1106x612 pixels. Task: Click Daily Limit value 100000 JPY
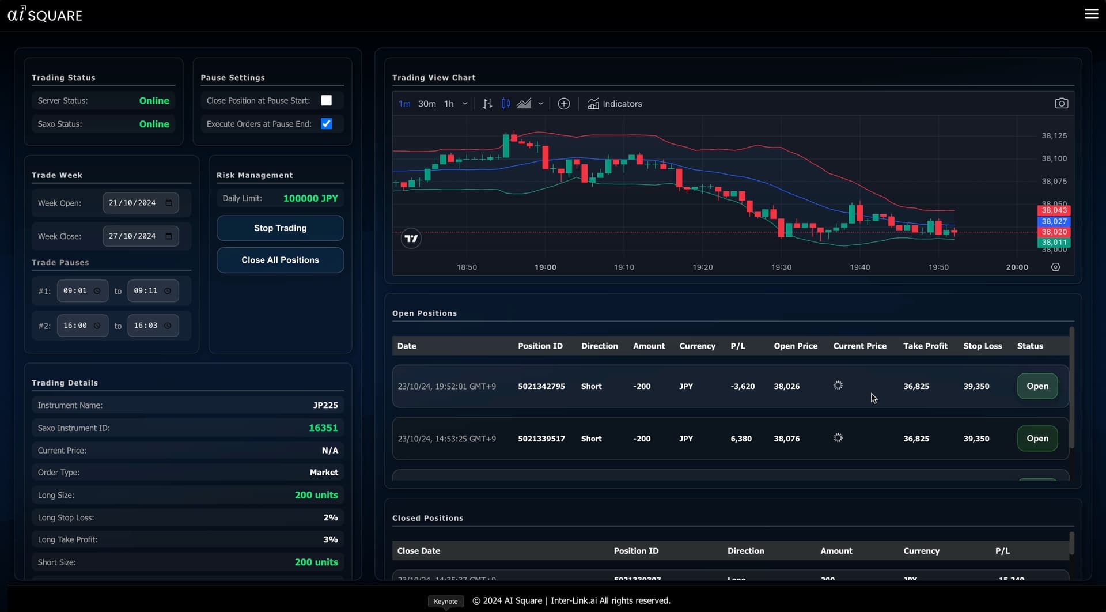coord(310,198)
